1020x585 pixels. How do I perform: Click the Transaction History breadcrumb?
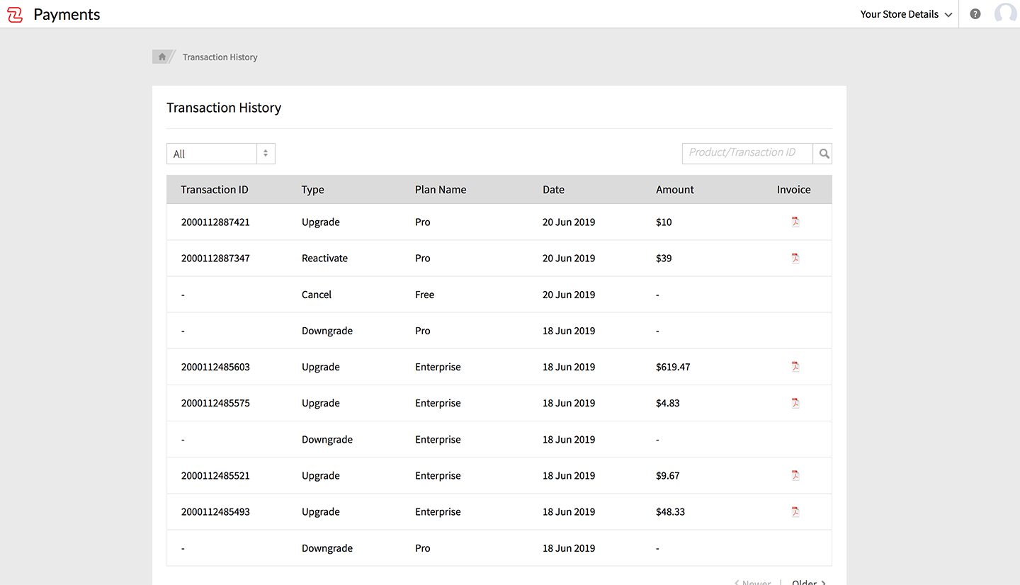click(x=220, y=57)
